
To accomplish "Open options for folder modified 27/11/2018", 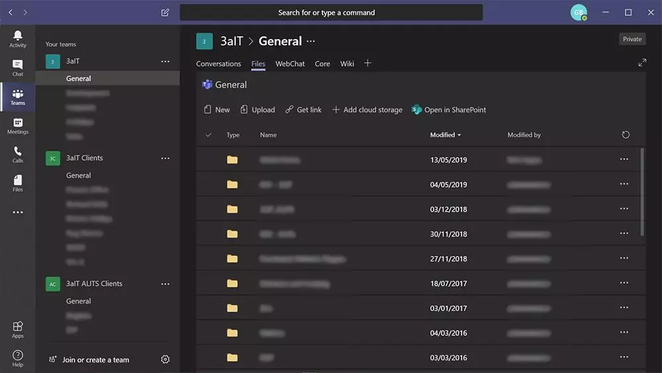I will coord(624,258).
